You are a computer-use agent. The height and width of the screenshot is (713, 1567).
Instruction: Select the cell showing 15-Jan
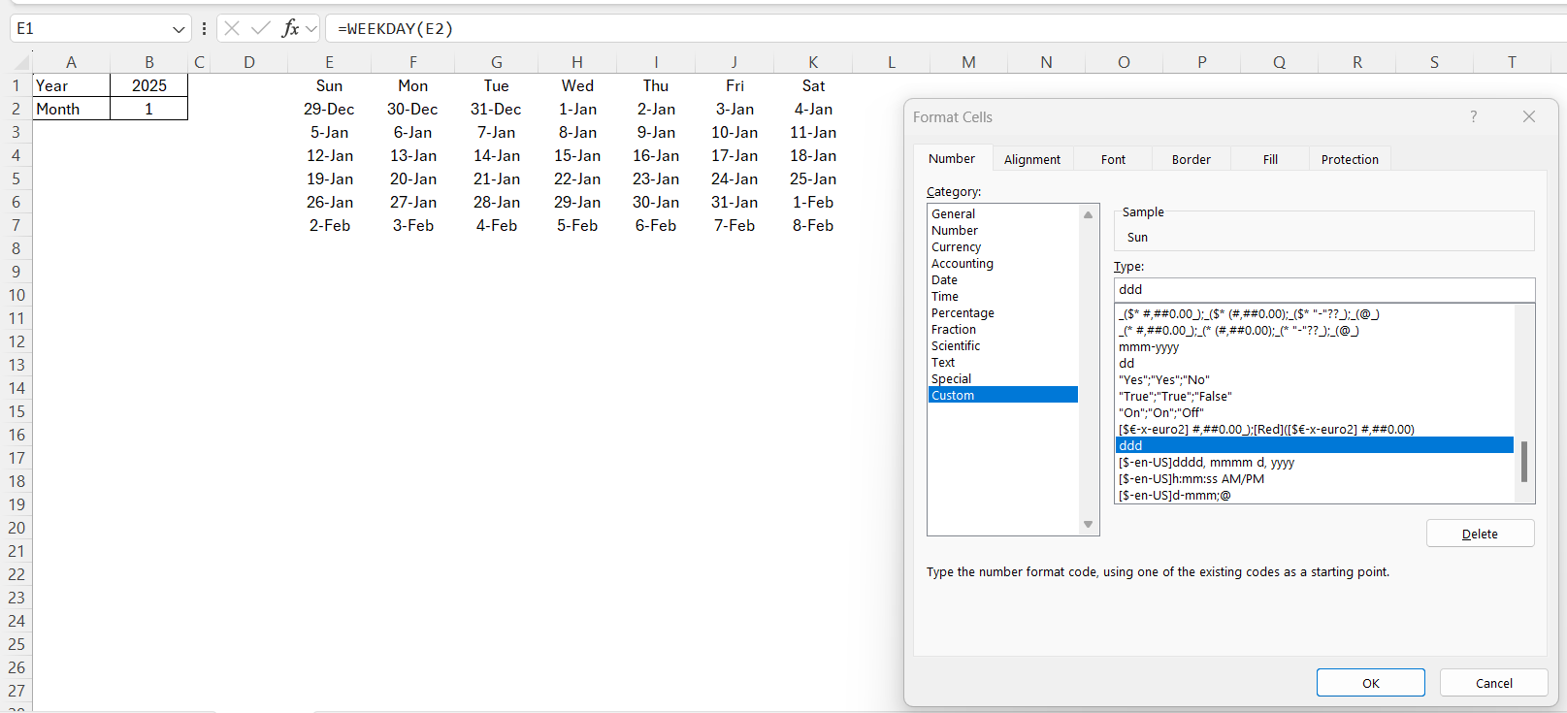pyautogui.click(x=577, y=155)
